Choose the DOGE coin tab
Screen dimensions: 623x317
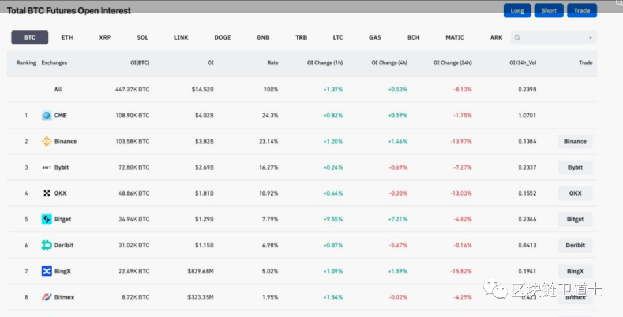click(x=222, y=37)
